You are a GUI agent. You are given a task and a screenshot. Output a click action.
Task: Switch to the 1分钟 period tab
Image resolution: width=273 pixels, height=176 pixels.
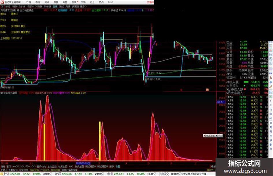coord(14,7)
